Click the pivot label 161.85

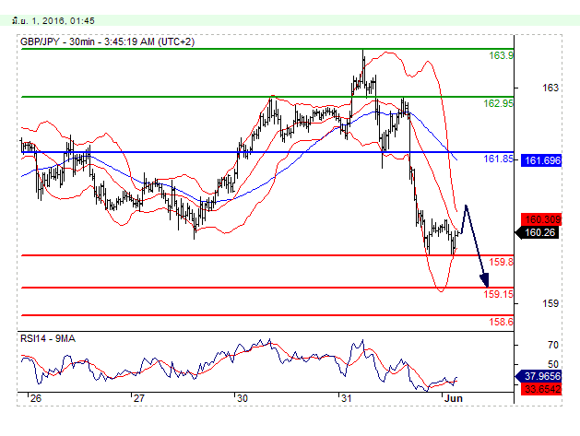[498, 159]
